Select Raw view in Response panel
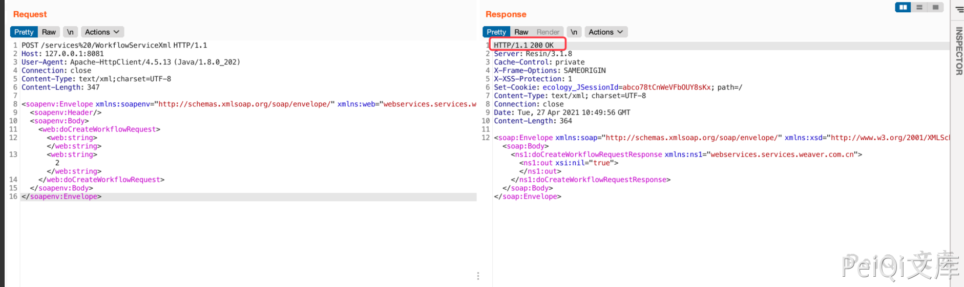This screenshot has height=287, width=964. click(521, 32)
